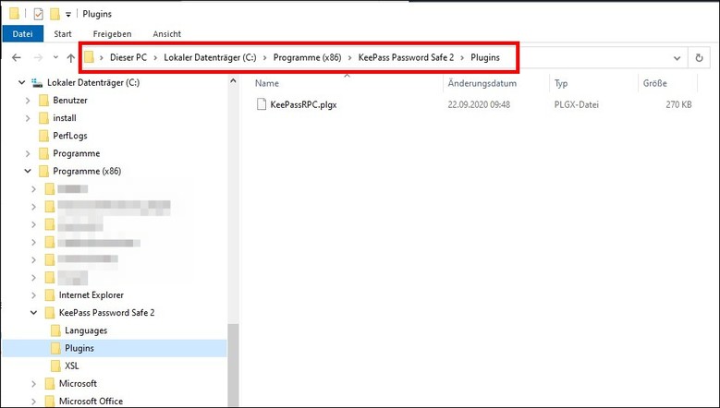Click Plugins breadcrumb in address bar

pos(485,58)
